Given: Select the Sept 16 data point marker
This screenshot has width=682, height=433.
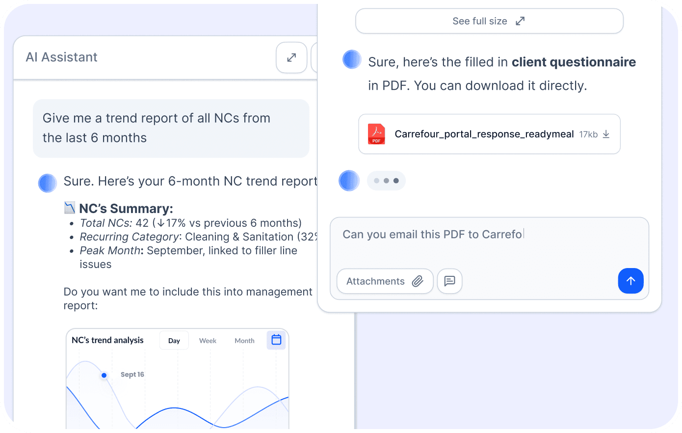Looking at the screenshot, I should click(104, 375).
